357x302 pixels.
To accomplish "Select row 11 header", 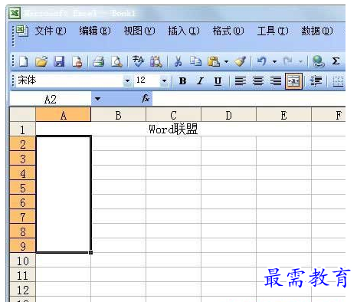I will point(22,274).
